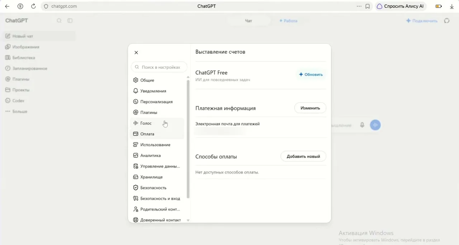Click the Обновить upgrade button
459x245 pixels.
[x=311, y=75]
